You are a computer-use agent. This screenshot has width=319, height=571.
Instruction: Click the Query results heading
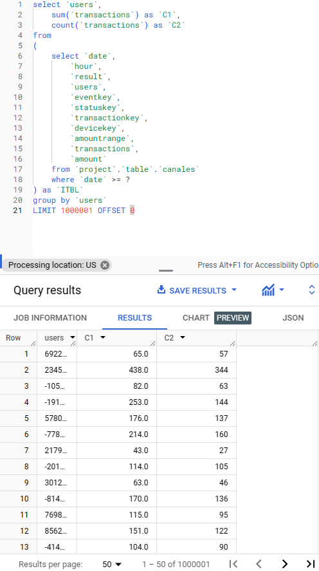(x=48, y=290)
